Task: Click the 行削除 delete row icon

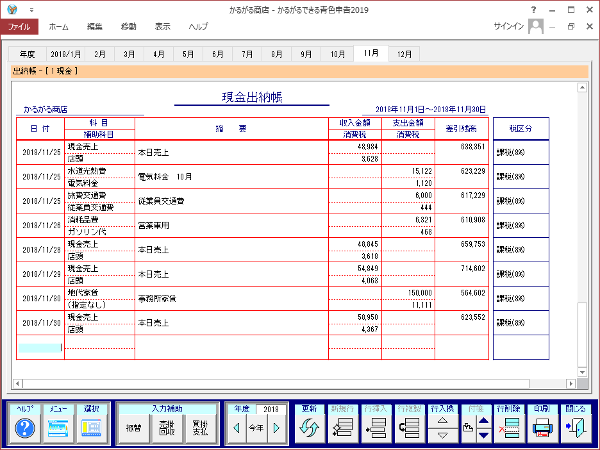Action: coord(509,428)
